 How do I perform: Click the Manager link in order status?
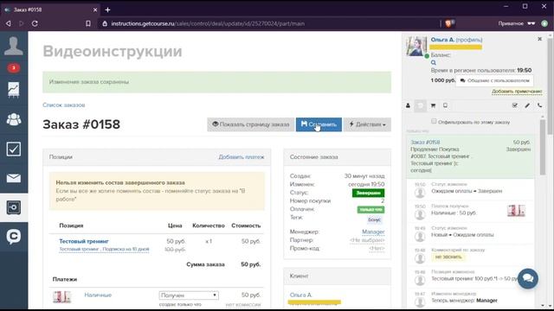pos(373,232)
